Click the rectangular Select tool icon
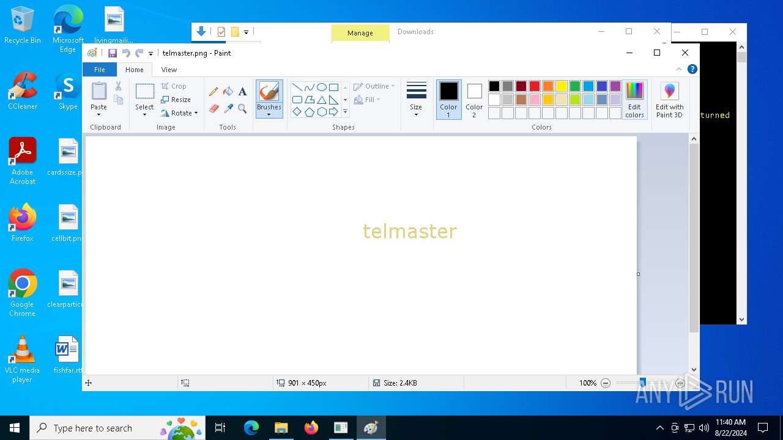783x440 pixels. (145, 92)
